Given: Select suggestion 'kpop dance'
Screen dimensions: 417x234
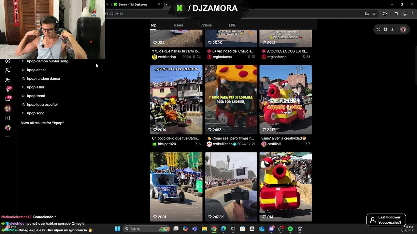Looking at the screenshot, I should [37, 70].
